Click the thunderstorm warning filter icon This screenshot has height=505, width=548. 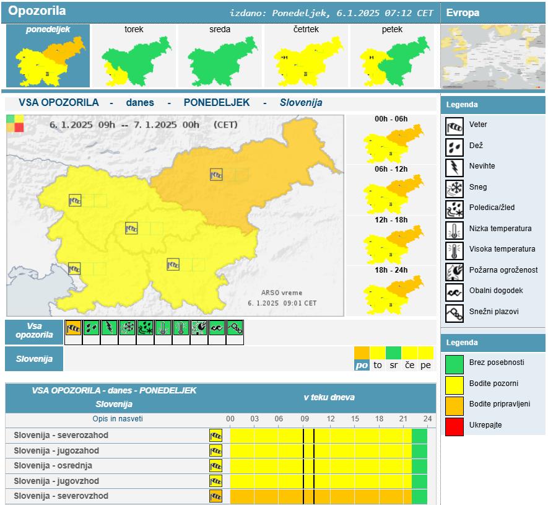click(x=109, y=328)
